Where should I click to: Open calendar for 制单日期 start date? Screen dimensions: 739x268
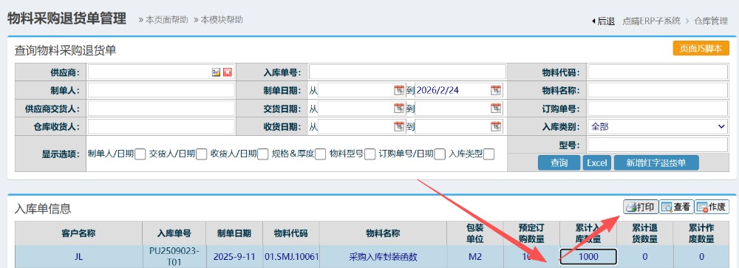click(x=399, y=90)
